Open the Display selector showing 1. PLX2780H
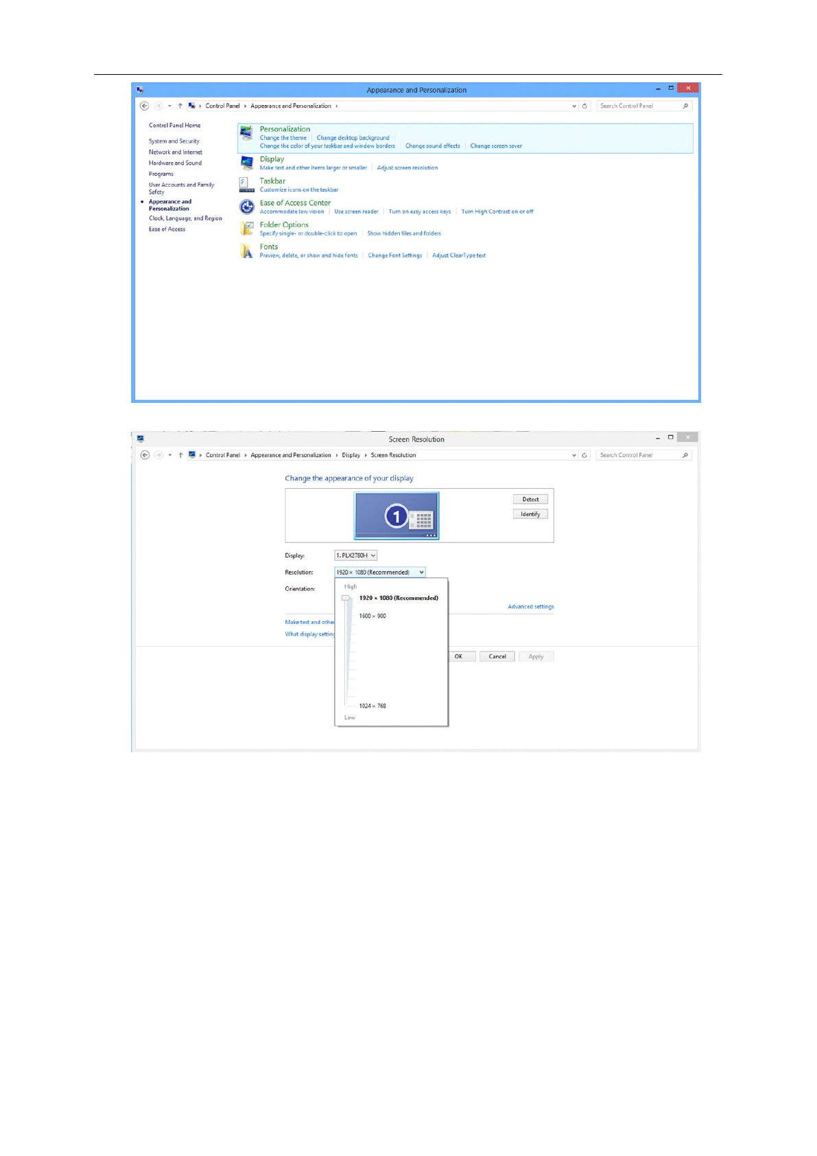Viewport: 817px width, 1156px height. point(355,555)
